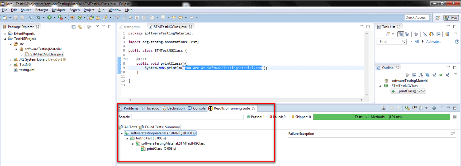Collapse STMTestNGClass node in Outline
Screen dimensions: 461x166
coord(380,86)
